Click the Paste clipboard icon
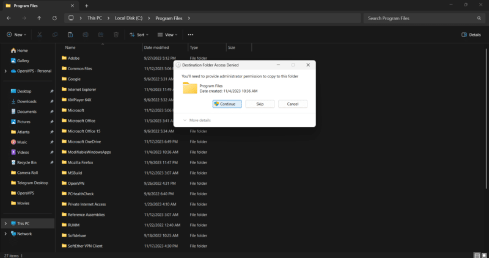The width and height of the screenshot is (489, 258). point(70,35)
